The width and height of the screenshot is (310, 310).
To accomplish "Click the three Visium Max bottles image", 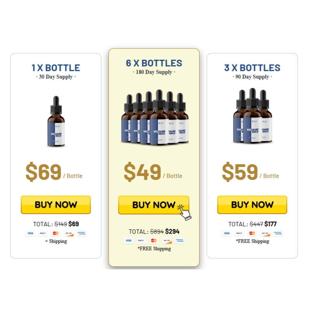I will click(253, 116).
